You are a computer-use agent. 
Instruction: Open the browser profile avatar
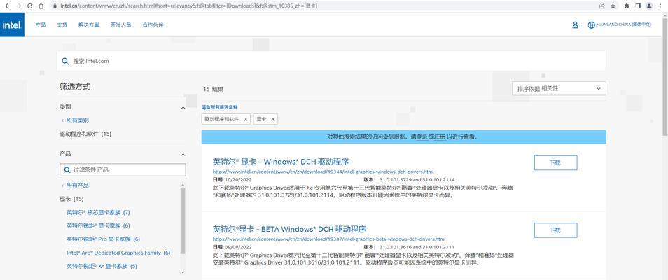pyautogui.click(x=649, y=6)
